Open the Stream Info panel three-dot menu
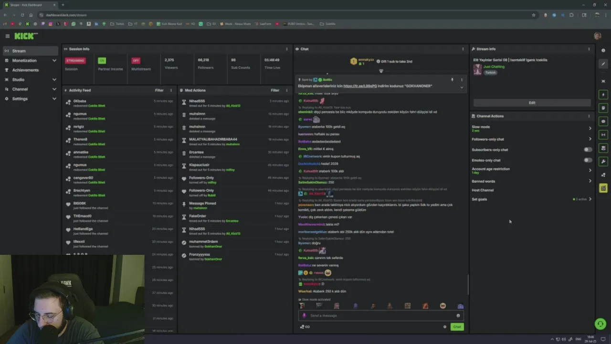This screenshot has width=611, height=344. tap(589, 49)
